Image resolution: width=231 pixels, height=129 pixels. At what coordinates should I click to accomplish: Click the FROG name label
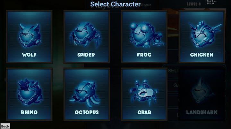tap(144, 55)
